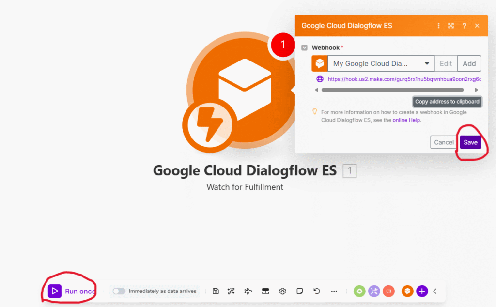Viewport: 496px width, 307px height.
Task: Click the purple add plus circle button
Action: click(x=422, y=291)
